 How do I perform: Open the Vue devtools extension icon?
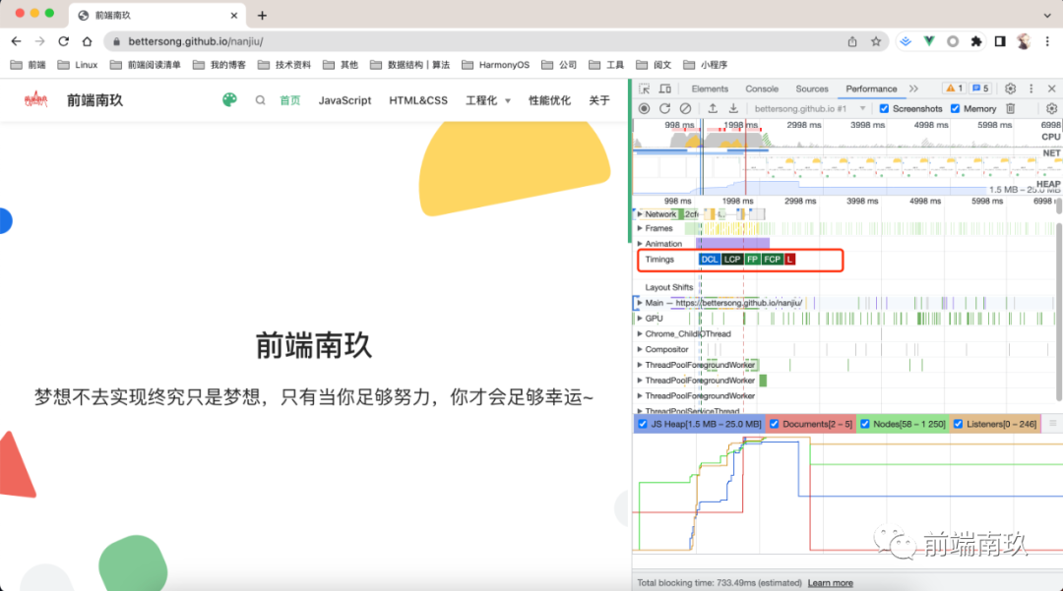tap(929, 41)
